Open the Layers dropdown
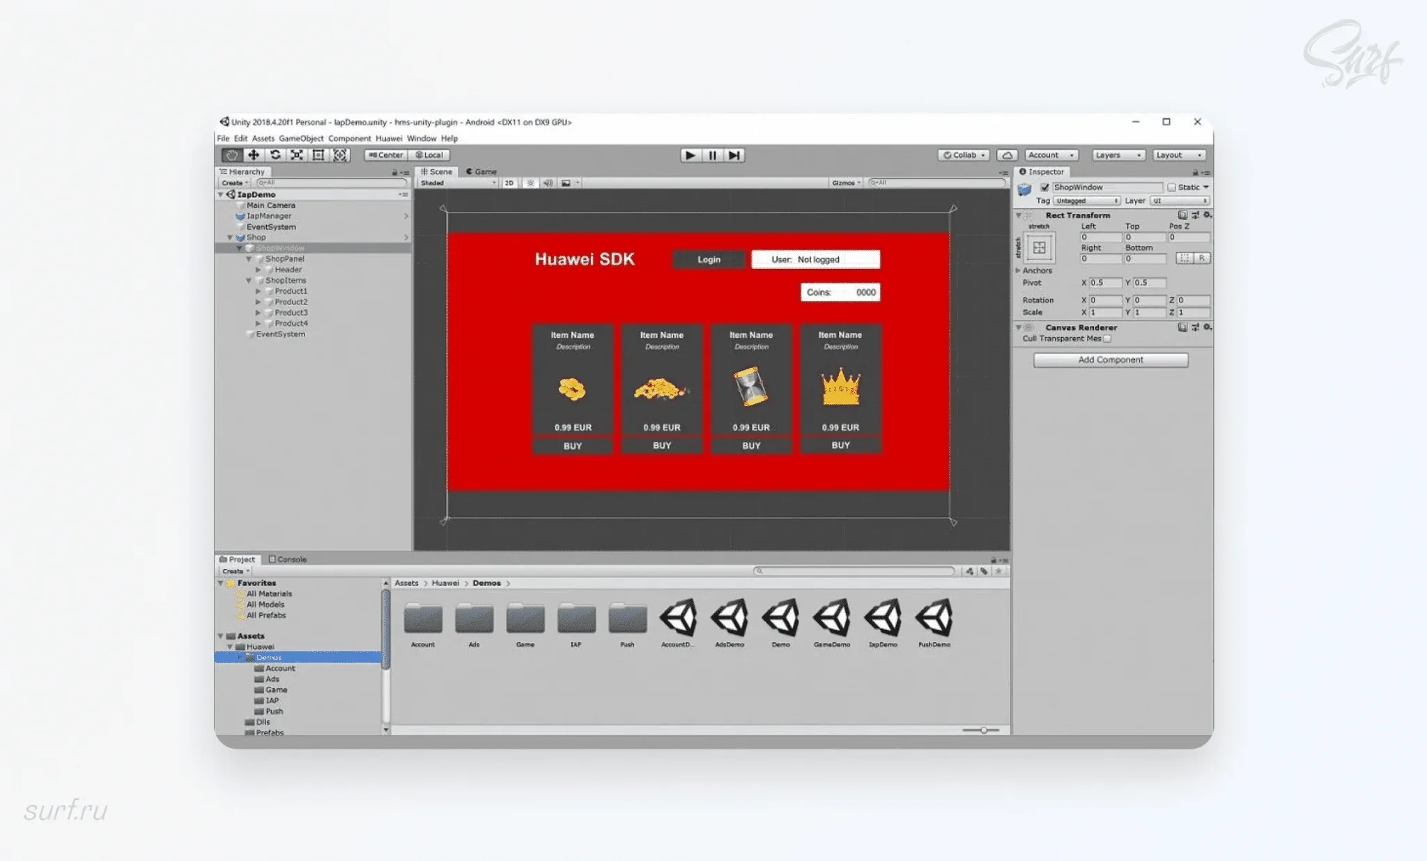 (x=1117, y=155)
